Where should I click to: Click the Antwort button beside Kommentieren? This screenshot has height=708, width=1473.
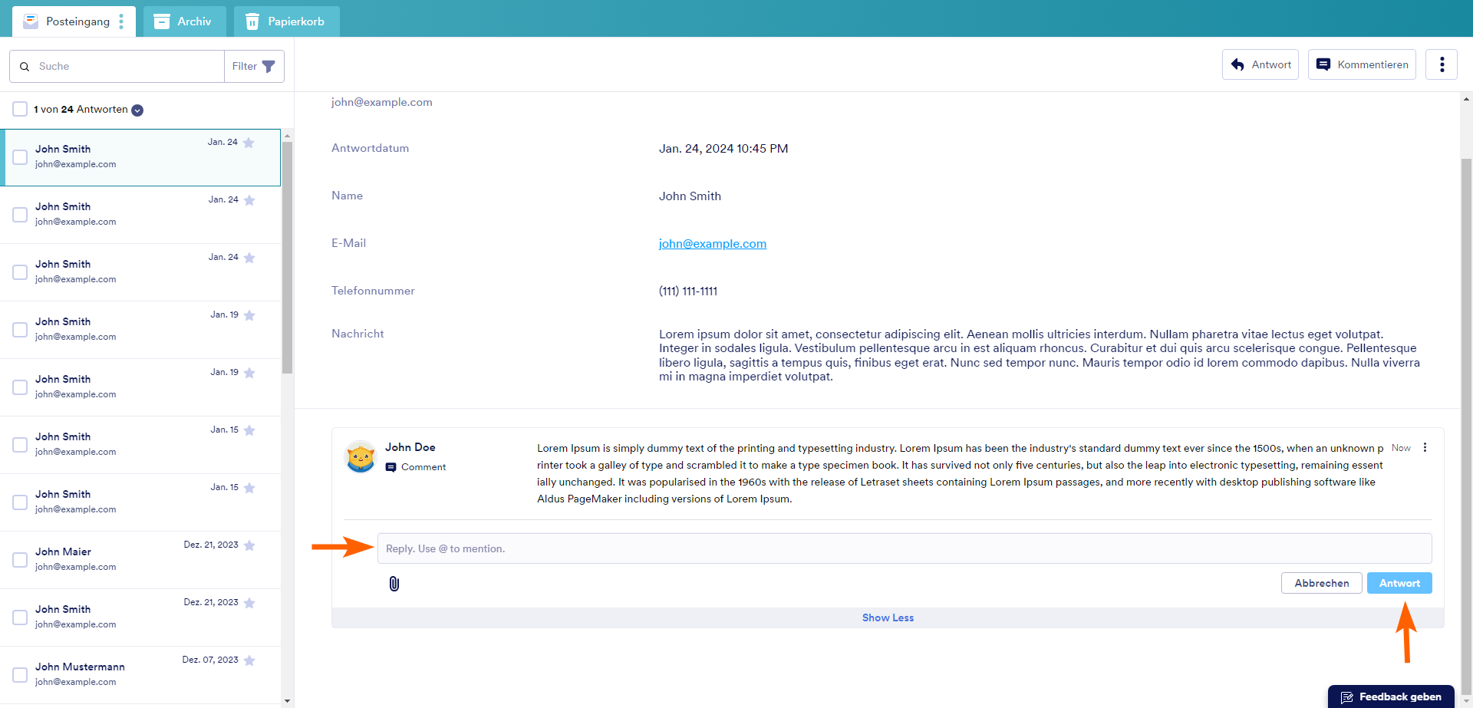pyautogui.click(x=1260, y=64)
